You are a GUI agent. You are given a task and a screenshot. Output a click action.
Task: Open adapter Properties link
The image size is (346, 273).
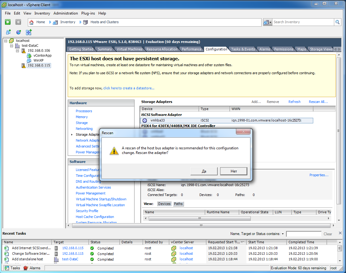[319, 175]
